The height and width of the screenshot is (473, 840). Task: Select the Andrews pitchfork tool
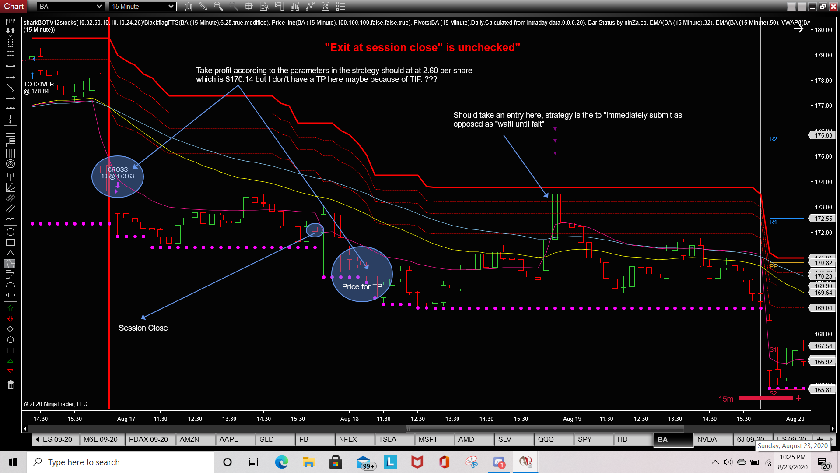(10, 176)
